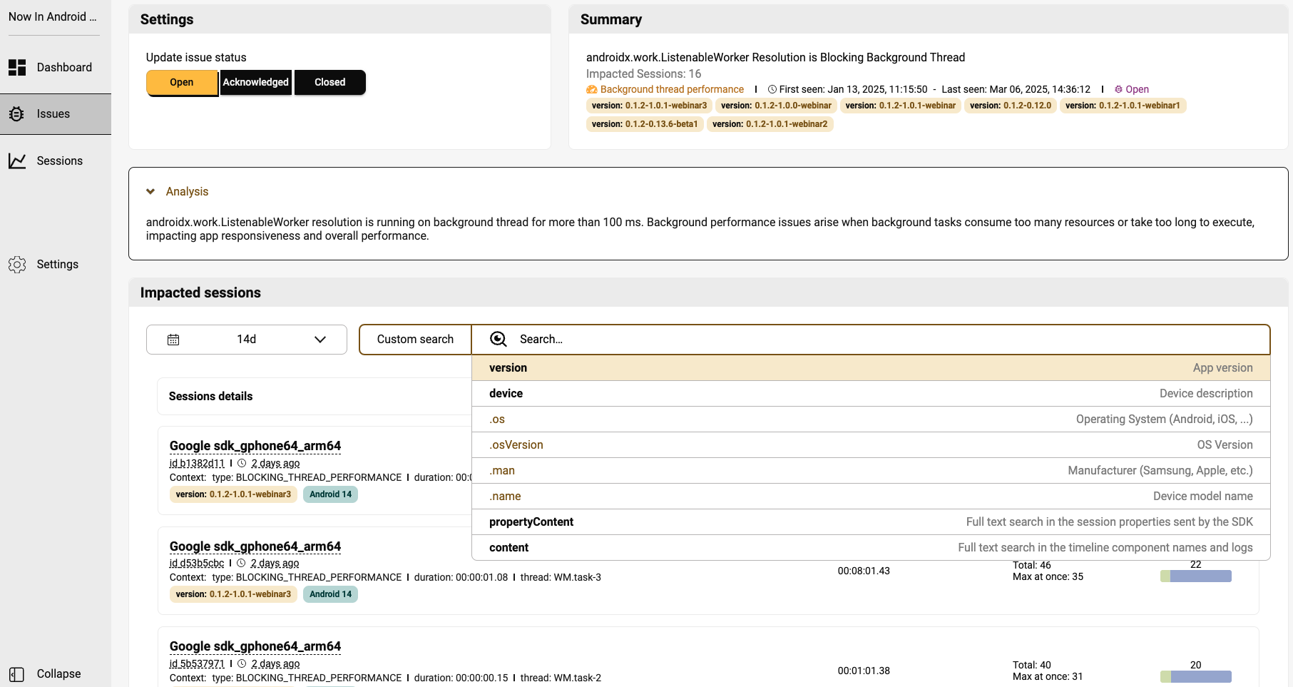Set issue status to Closed
The image size is (1293, 687).
(329, 83)
